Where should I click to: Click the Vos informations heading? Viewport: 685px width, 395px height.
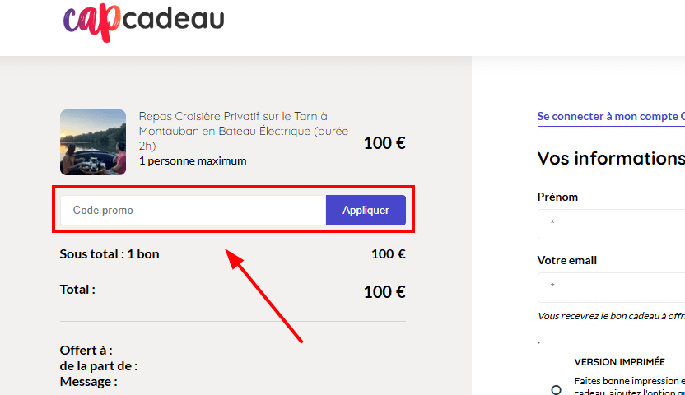pyautogui.click(x=610, y=158)
